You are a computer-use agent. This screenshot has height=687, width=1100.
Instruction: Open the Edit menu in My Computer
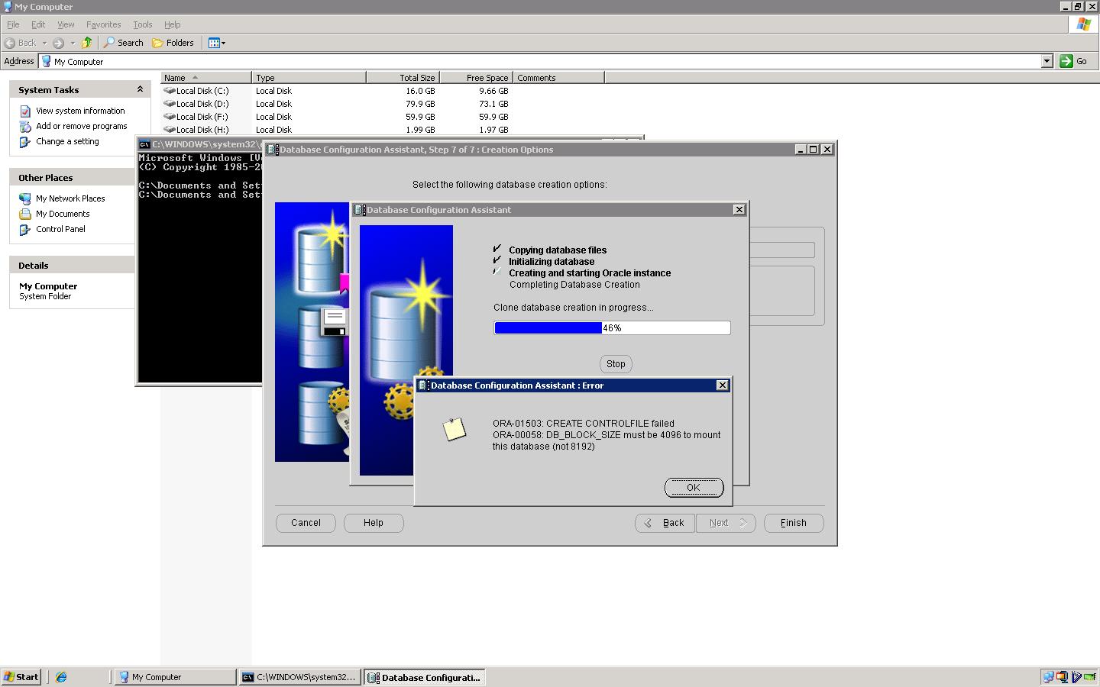(38, 24)
